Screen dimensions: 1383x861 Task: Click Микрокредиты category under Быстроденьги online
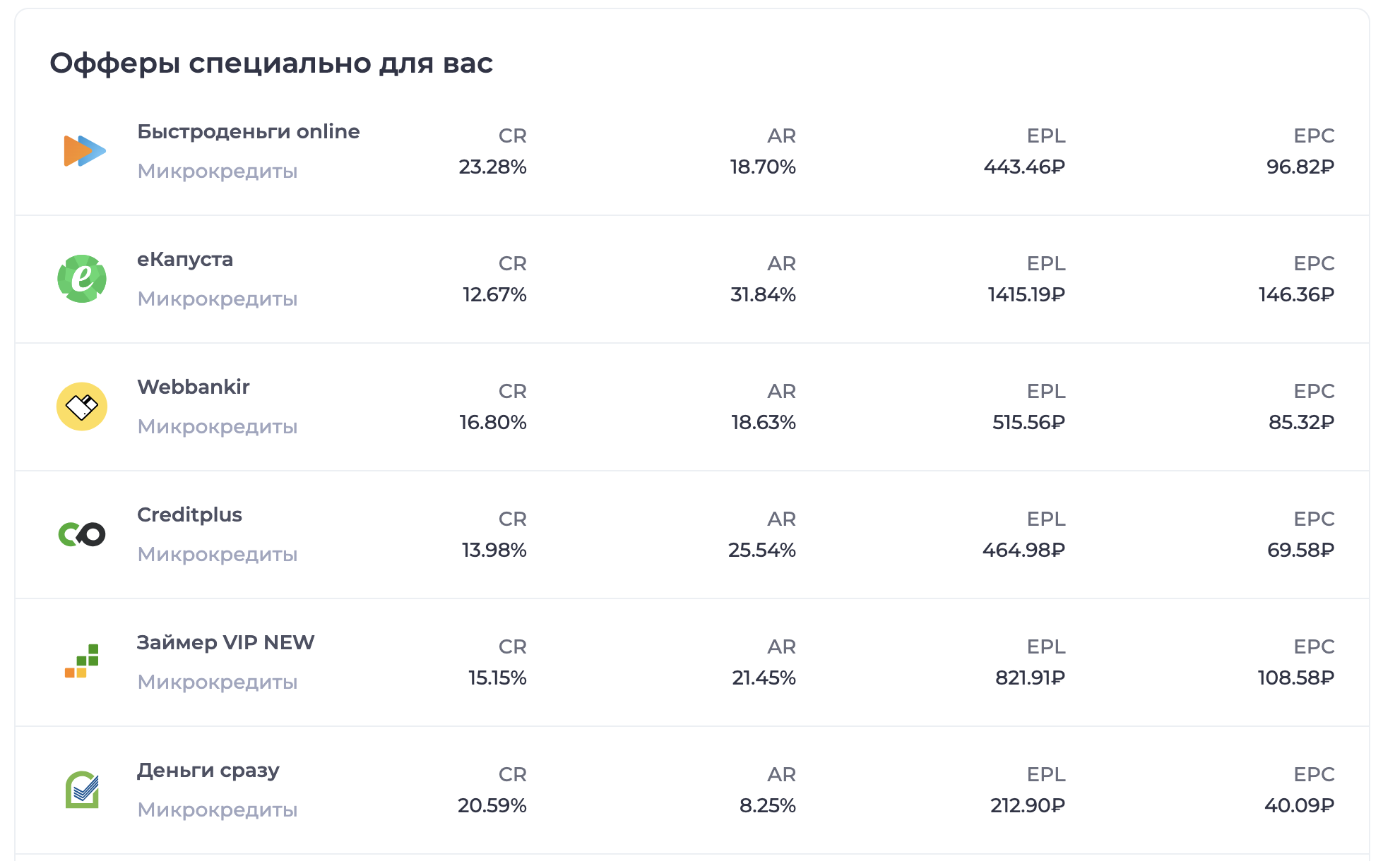pyautogui.click(x=217, y=171)
